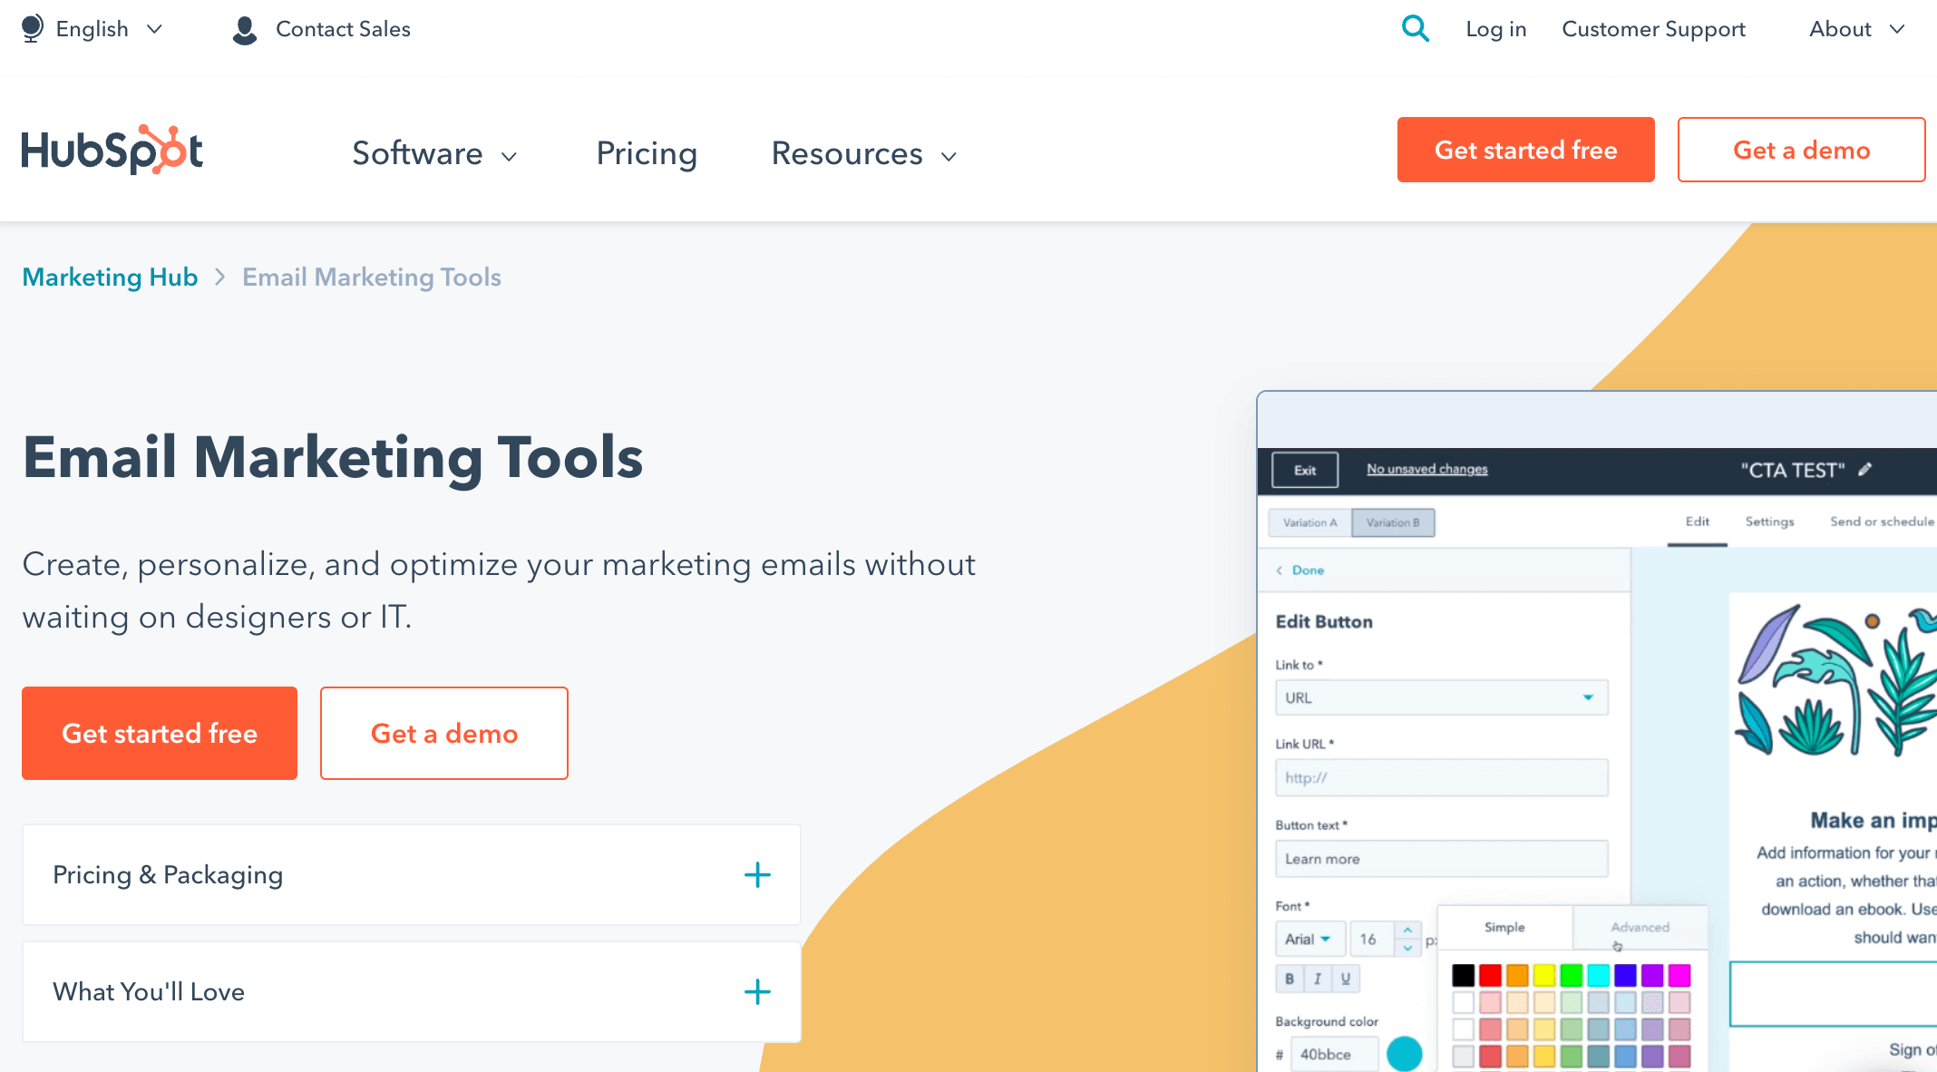Click the Contact Sales person icon
Screen dimensions: 1937x1072
(244, 30)
